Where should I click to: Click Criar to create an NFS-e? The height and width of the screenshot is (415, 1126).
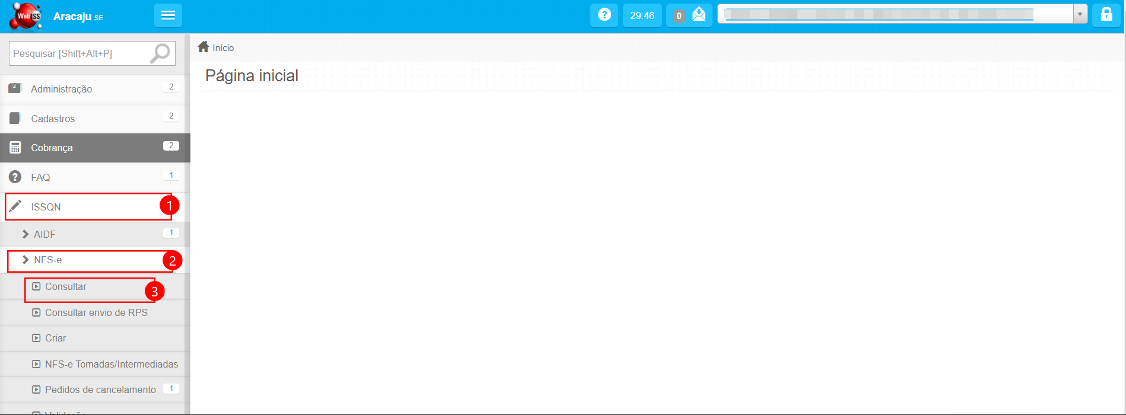tap(55, 338)
